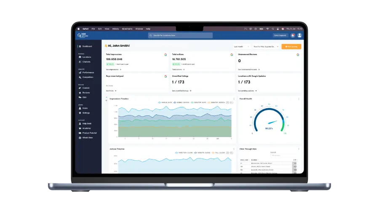Viewport: 379px width, 213px height.
Task: Click the Citations sidebar icon
Action: pos(80,62)
